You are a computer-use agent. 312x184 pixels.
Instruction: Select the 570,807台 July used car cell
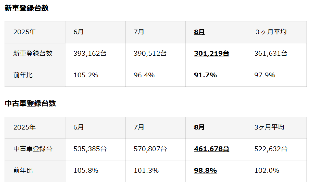pos(155,149)
